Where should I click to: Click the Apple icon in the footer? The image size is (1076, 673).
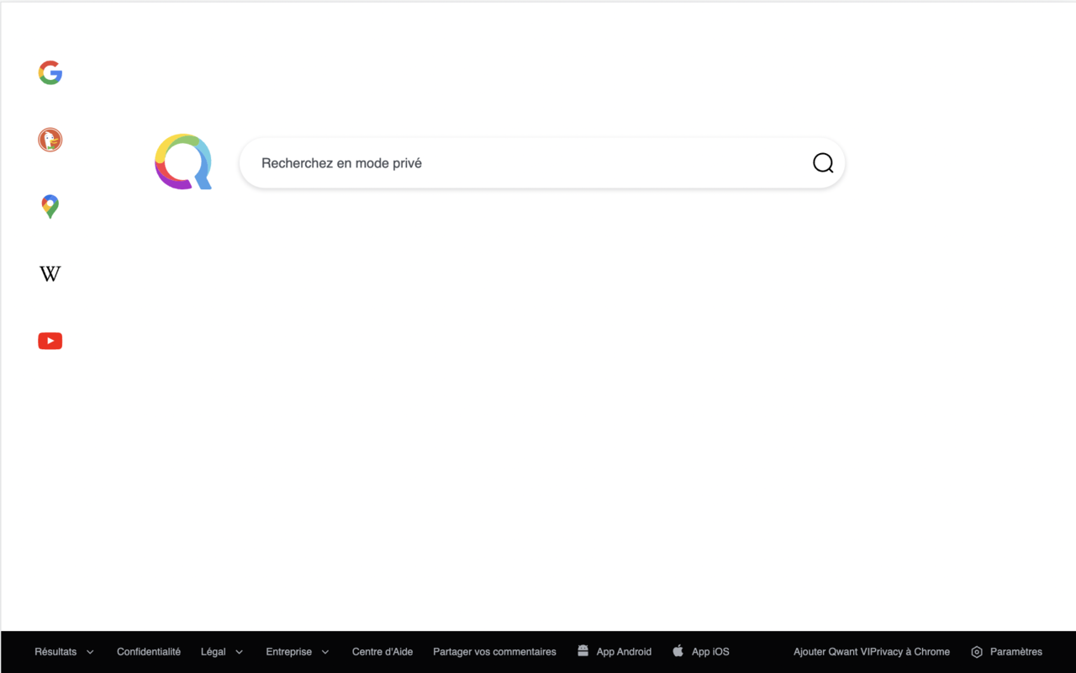tap(678, 650)
